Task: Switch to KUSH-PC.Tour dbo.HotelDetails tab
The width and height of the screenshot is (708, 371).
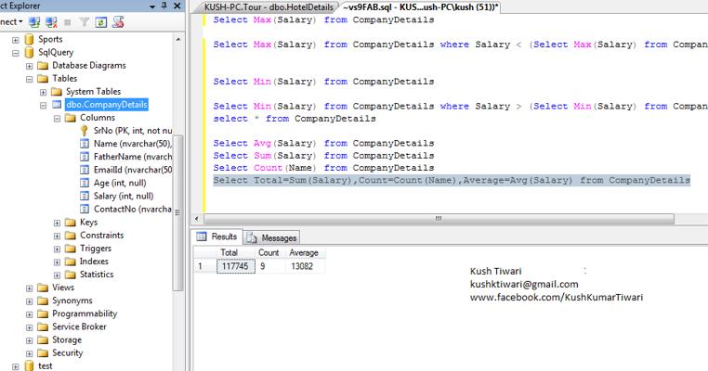Action: (x=269, y=7)
